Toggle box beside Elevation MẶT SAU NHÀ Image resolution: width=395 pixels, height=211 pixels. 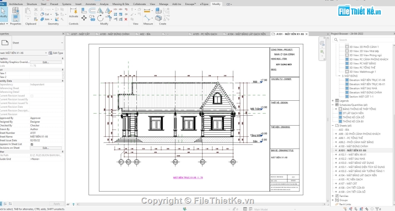click(347, 88)
